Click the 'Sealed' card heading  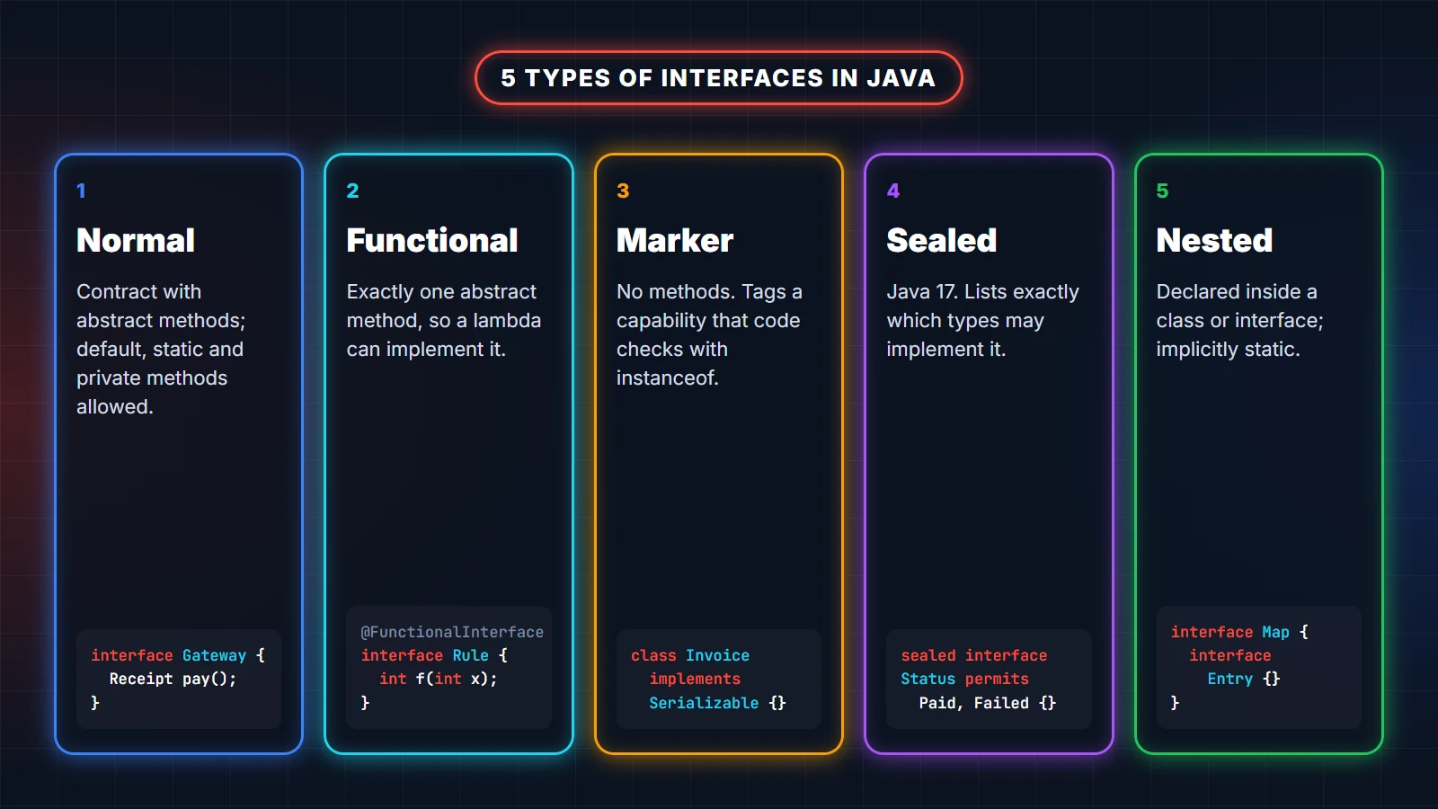[x=942, y=240]
